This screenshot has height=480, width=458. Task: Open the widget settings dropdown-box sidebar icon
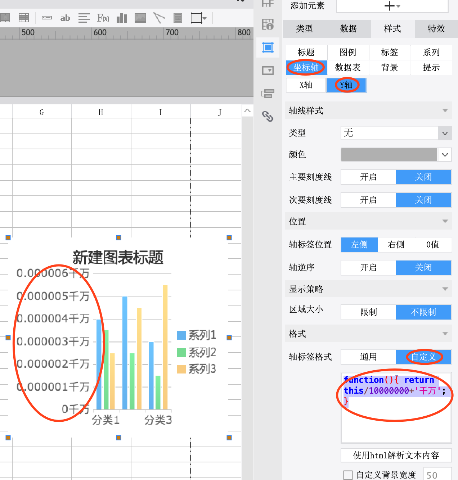[x=268, y=71]
